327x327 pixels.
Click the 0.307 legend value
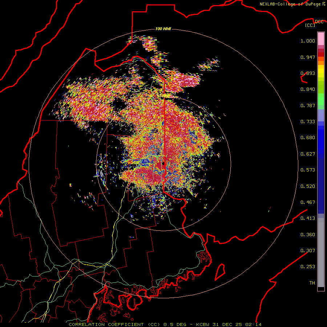[x=308, y=251]
